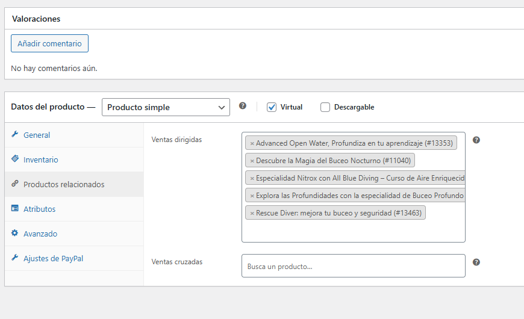Click the Inventario tag icon
Screen dimensions: 524x319
click(x=14, y=159)
